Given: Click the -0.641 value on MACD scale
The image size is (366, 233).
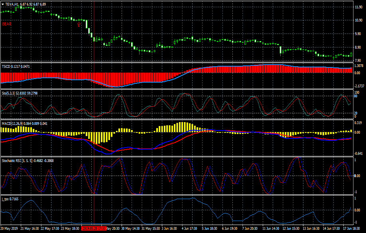Looking at the screenshot, I should click(358, 154).
